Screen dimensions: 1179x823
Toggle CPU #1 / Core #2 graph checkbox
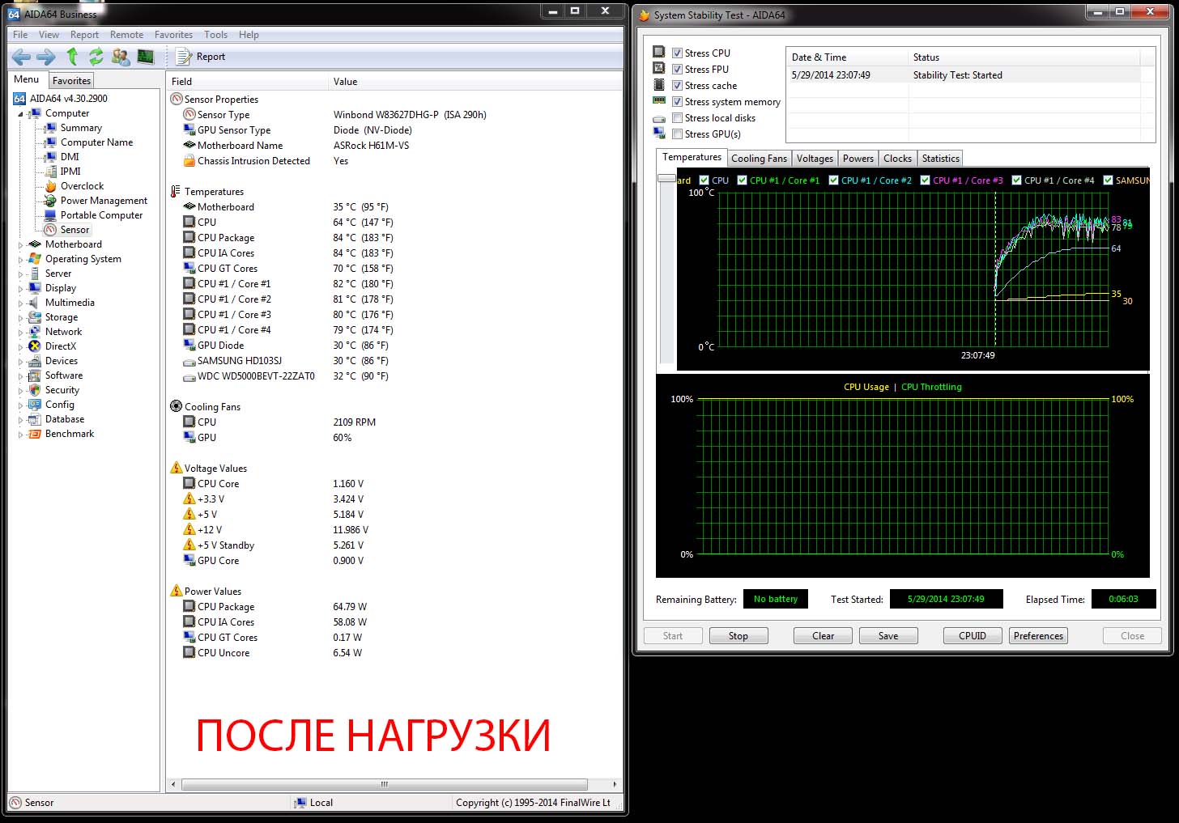833,180
